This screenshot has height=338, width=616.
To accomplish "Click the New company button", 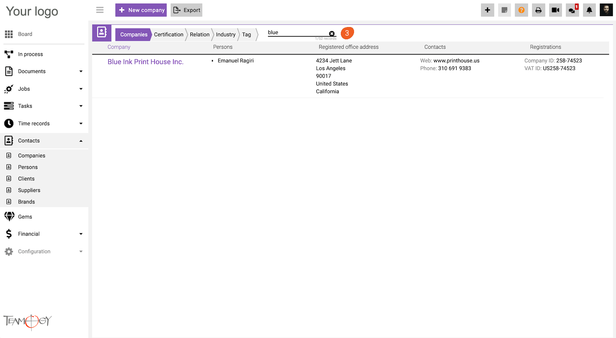I will pyautogui.click(x=141, y=10).
